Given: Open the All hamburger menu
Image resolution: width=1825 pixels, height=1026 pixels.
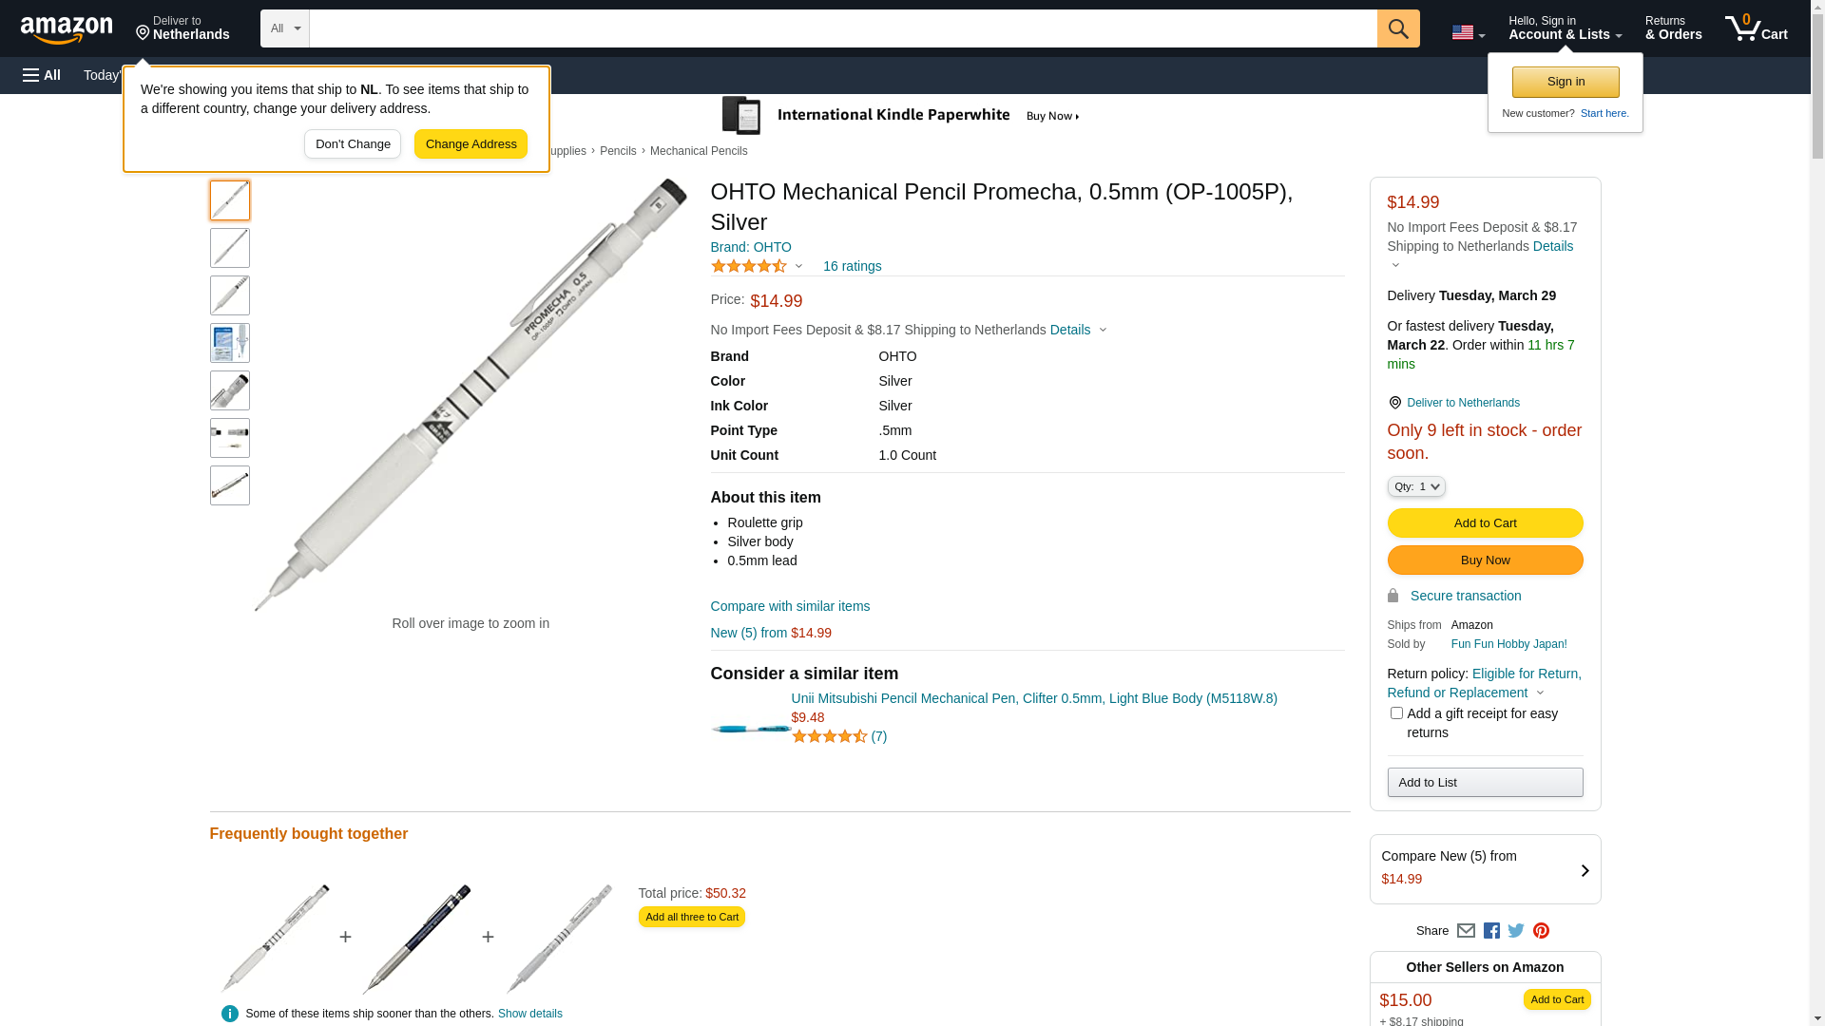Looking at the screenshot, I should 42,75.
